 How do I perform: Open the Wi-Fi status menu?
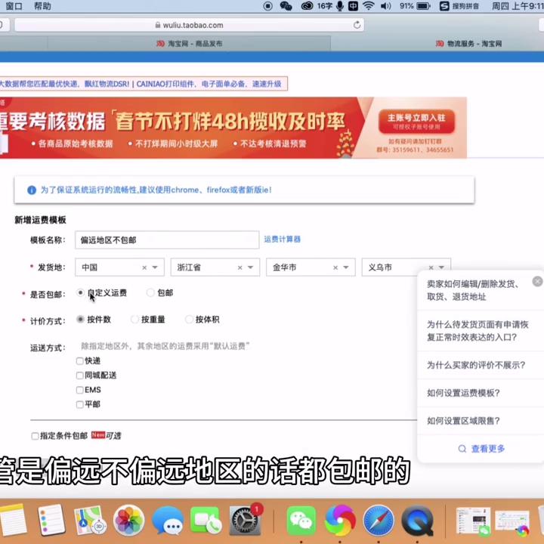pyautogui.click(x=369, y=6)
